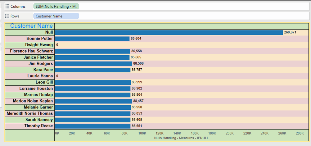The image size is (311, 146).
Task: Click Bonnie Potter's bar in chart
Action: point(92,39)
